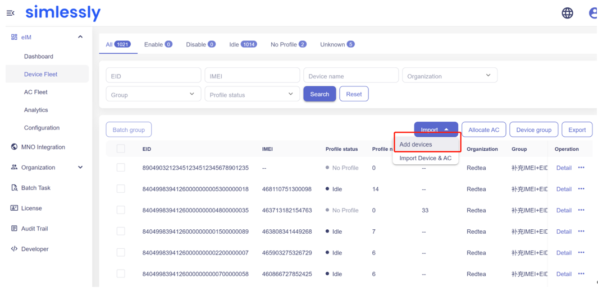Open Detail for EID ending 8901235
The image size is (598, 292).
tap(564, 168)
